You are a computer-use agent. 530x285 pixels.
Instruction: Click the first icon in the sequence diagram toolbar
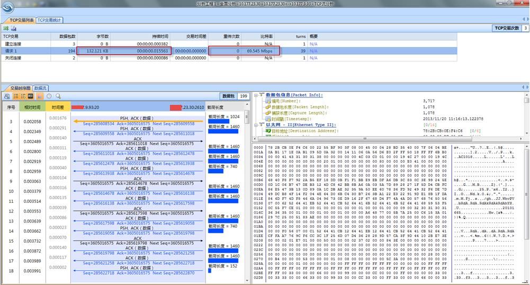click(6, 96)
